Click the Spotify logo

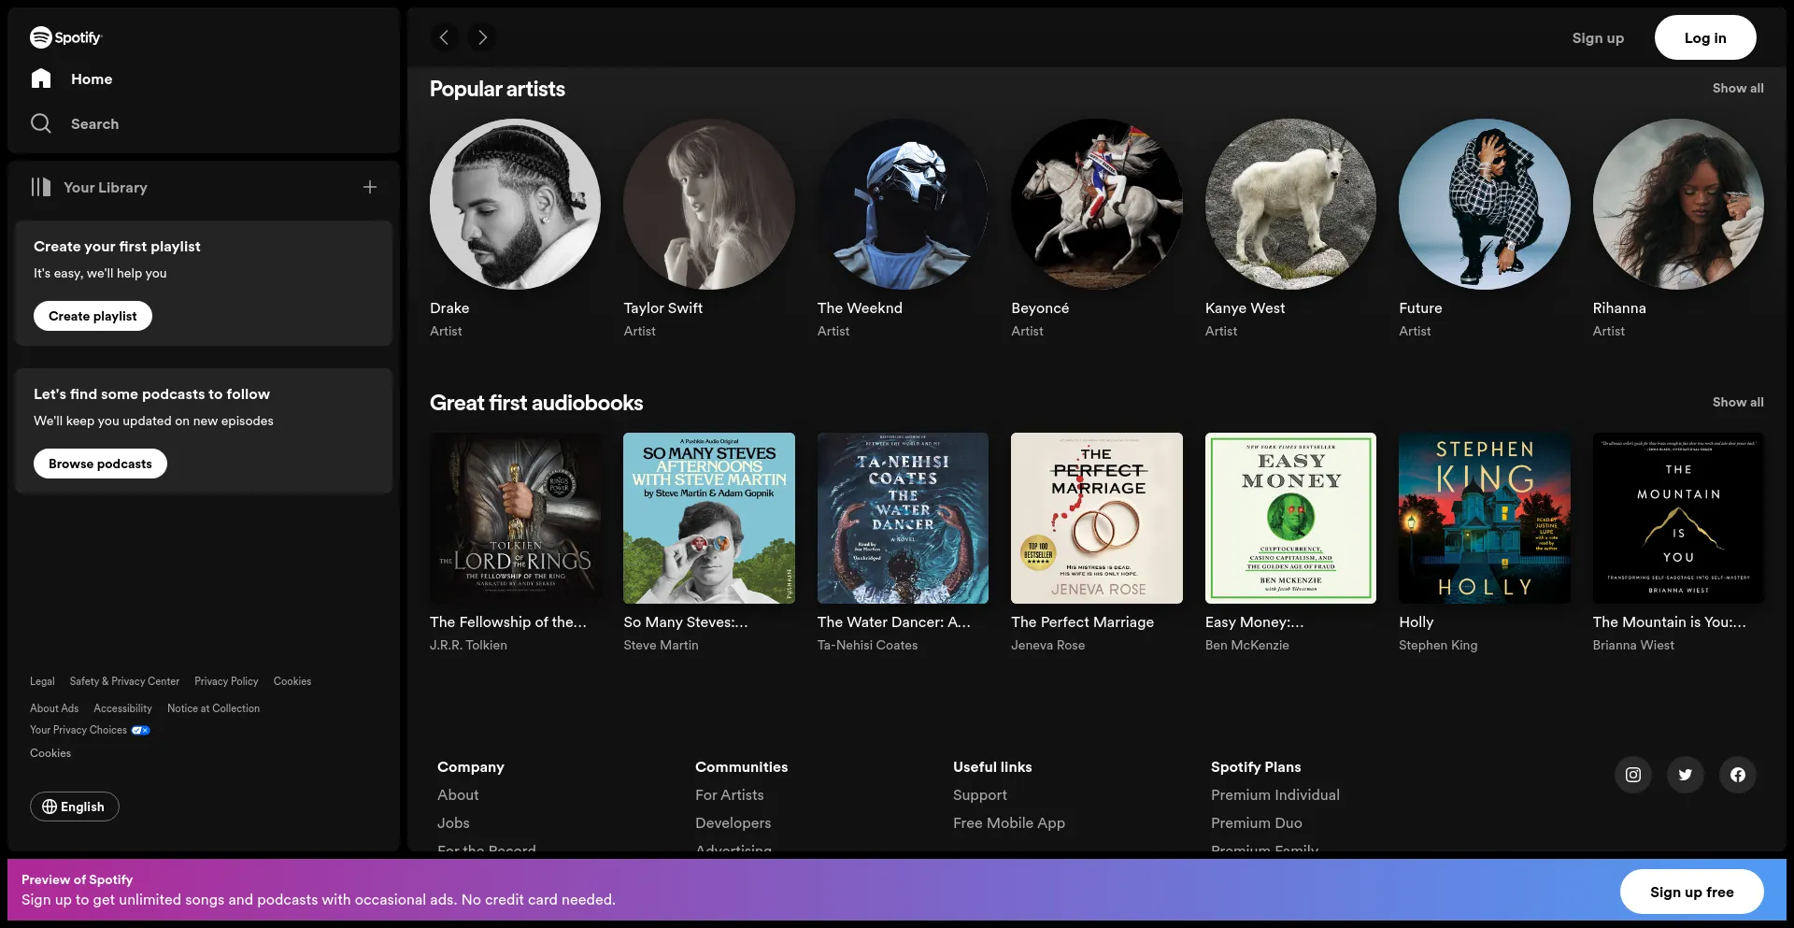[x=65, y=37]
